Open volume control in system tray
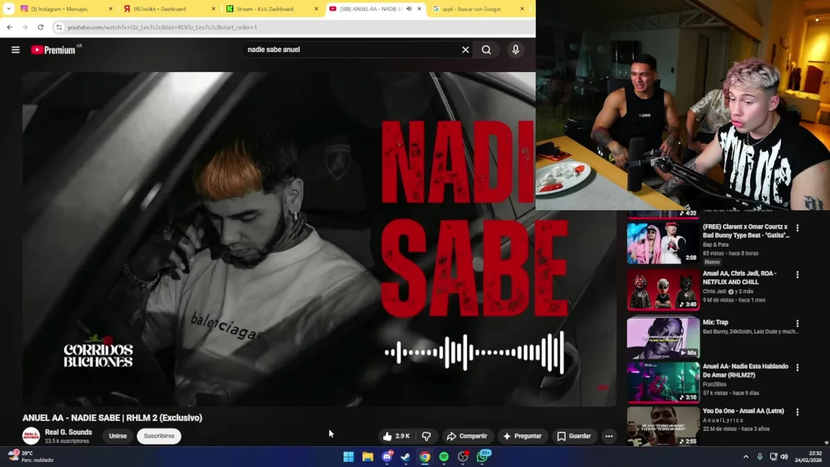Image resolution: width=830 pixels, height=467 pixels. coord(784,457)
